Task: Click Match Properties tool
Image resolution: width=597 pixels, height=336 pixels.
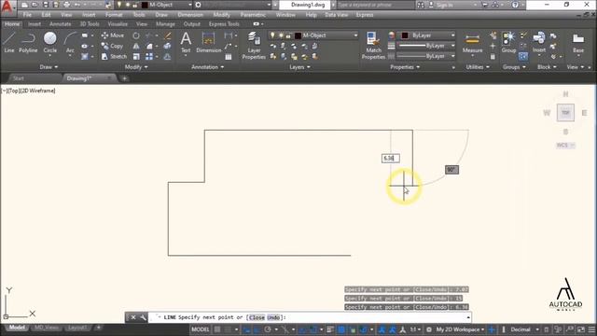Action: (373, 46)
